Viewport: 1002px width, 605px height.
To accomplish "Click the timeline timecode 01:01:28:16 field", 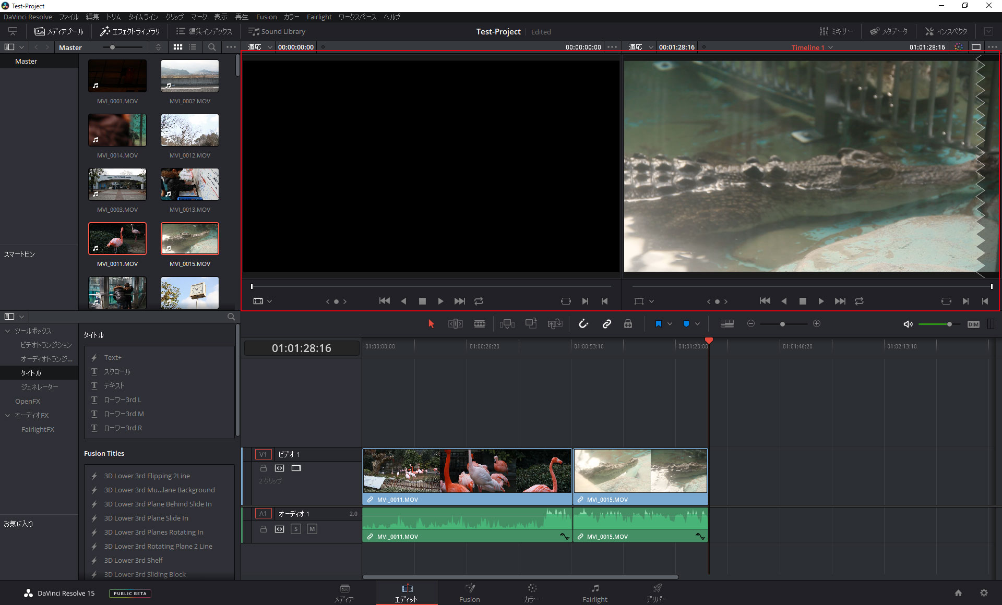I will (x=302, y=348).
